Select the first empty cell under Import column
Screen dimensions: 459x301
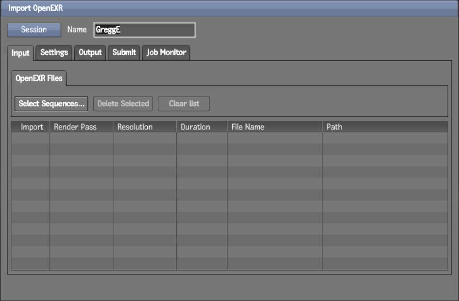point(31,138)
